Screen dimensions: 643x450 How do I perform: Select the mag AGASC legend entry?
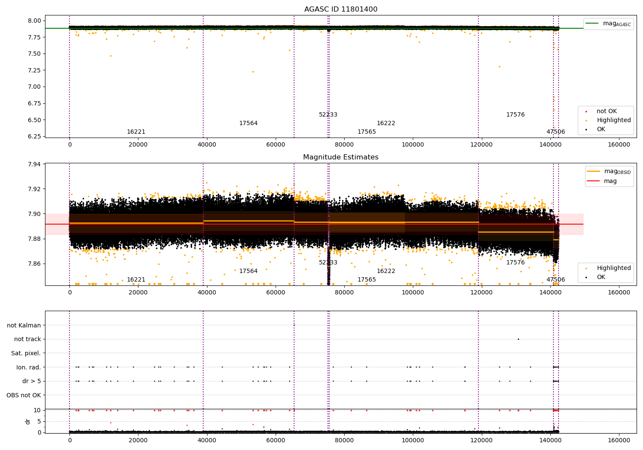coord(609,24)
